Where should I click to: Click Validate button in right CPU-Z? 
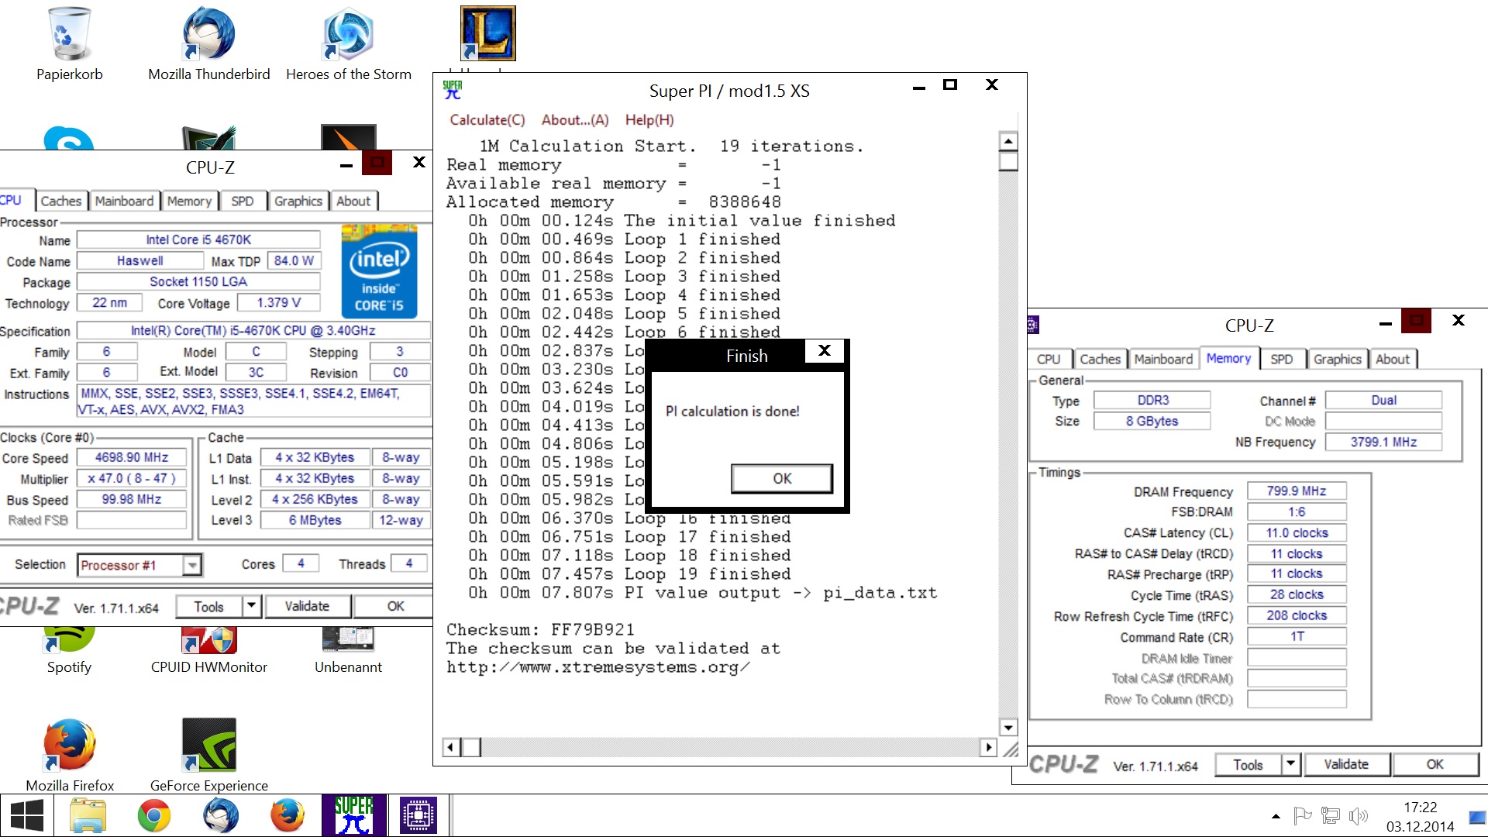pyautogui.click(x=1347, y=765)
